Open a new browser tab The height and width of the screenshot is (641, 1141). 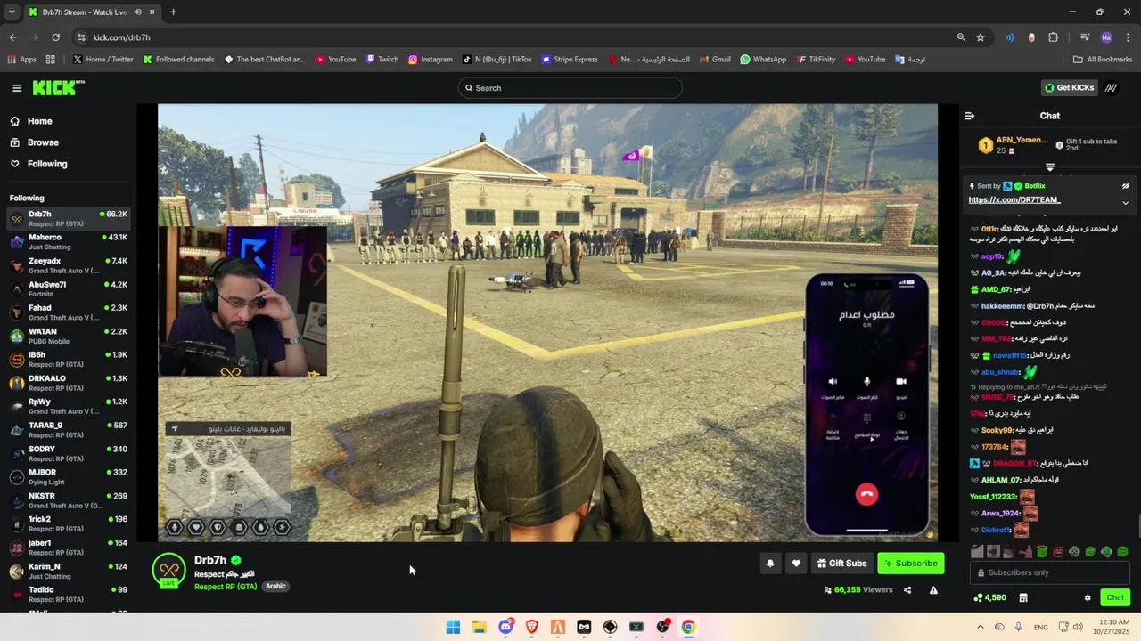[x=173, y=12]
